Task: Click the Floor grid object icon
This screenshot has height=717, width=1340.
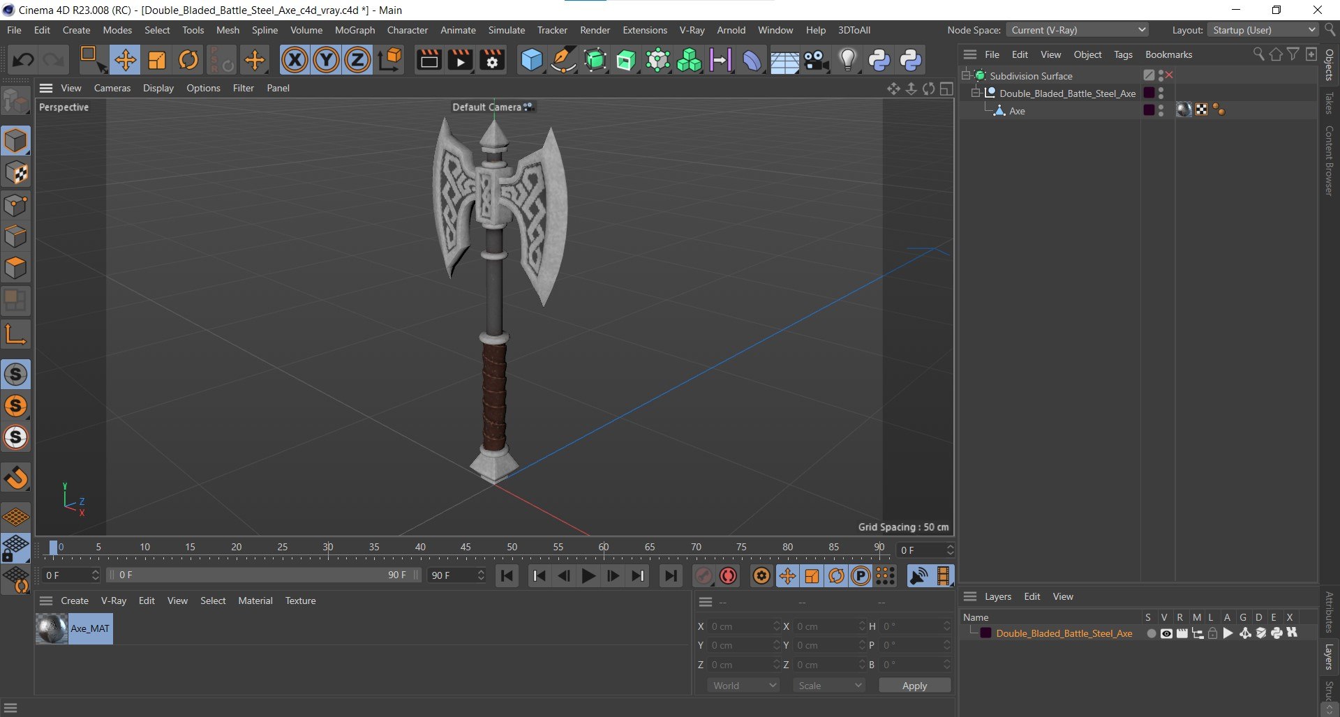Action: [x=784, y=60]
